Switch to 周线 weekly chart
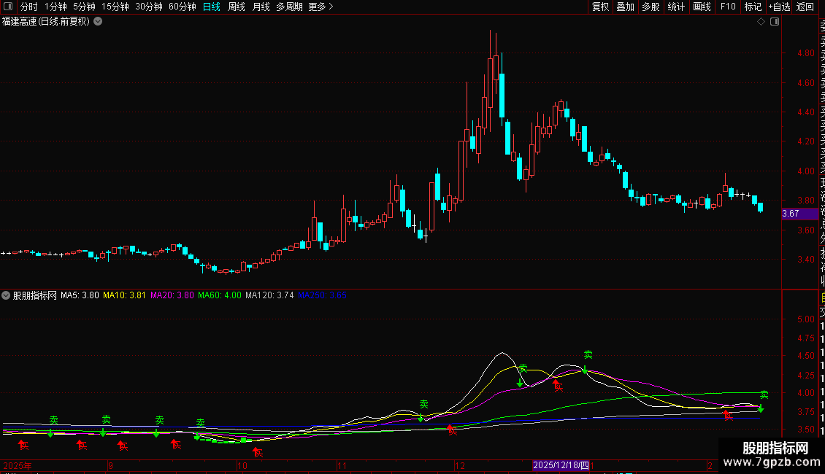 [x=237, y=7]
